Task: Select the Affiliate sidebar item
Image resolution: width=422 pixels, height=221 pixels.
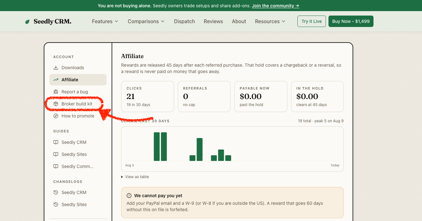Action: click(78, 80)
